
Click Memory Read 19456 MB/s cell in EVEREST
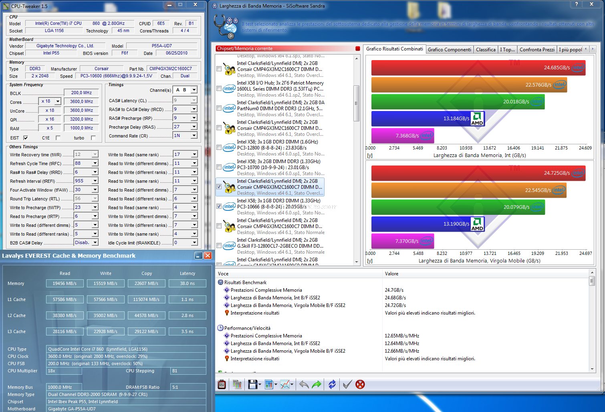pos(65,283)
